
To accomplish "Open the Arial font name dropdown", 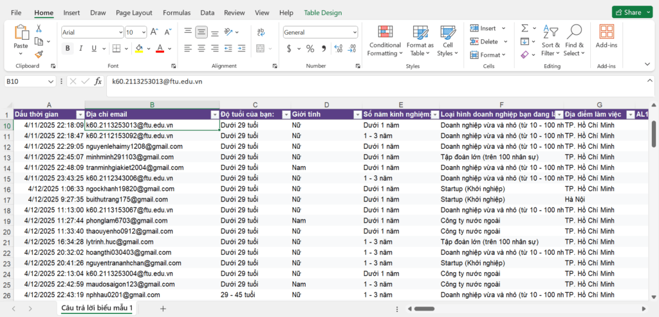I will 120,32.
